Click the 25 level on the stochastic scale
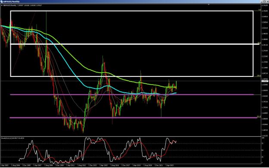Image resolution: width=269 pixels, height=168 pixels. coord(263,157)
